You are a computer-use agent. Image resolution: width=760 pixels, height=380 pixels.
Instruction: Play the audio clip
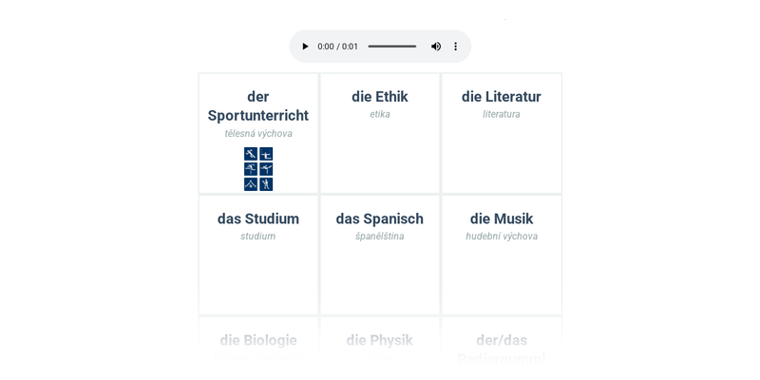pos(305,47)
